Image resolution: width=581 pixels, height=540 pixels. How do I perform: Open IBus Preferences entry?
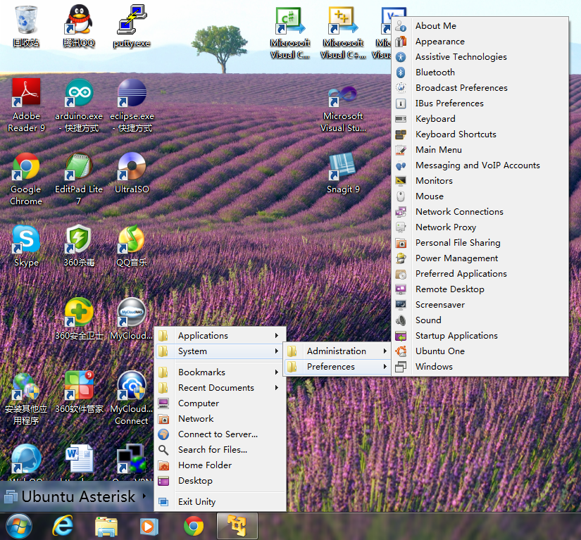(480, 103)
